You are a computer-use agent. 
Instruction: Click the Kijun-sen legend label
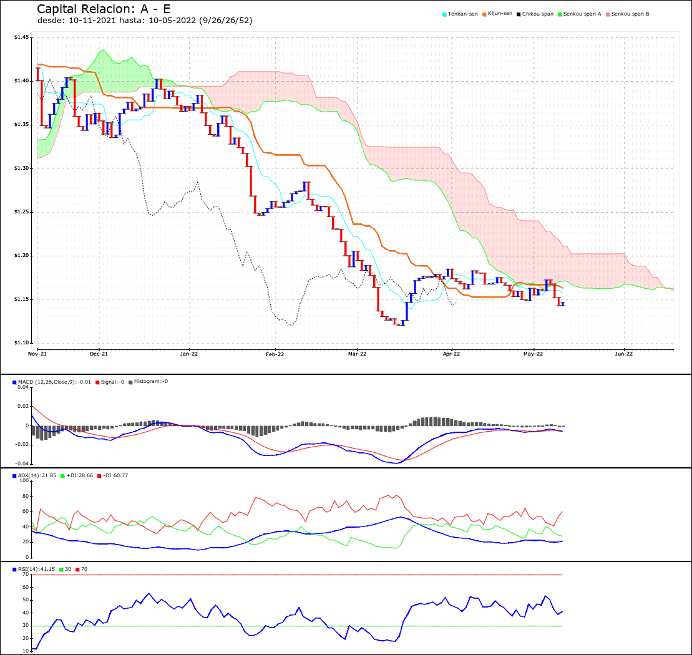pos(500,14)
